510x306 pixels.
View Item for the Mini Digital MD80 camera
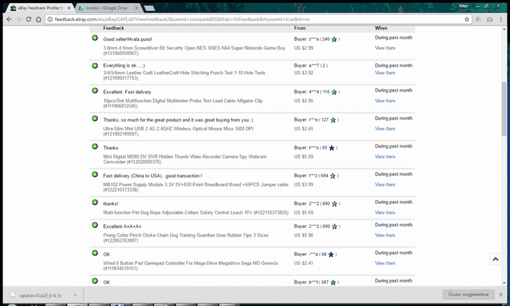[x=385, y=156]
